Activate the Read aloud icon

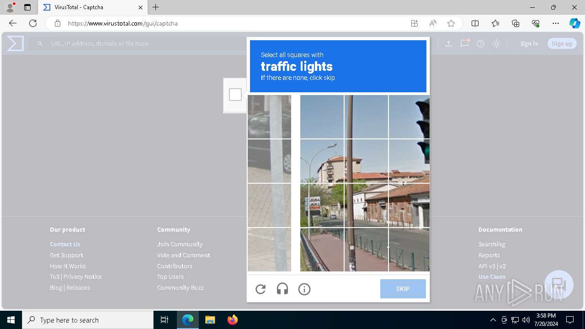[433, 23]
